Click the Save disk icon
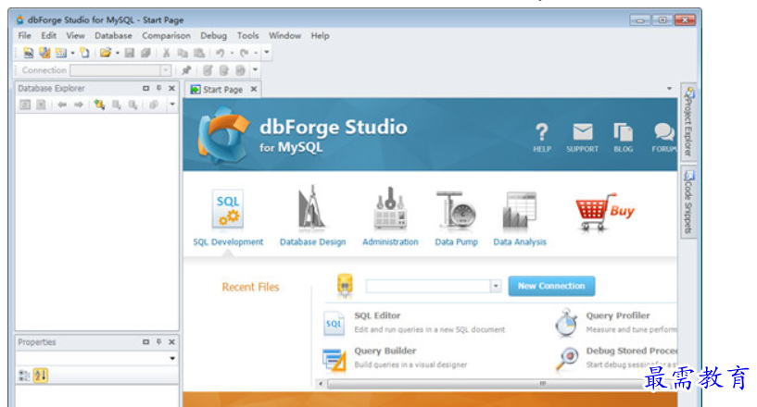Screen dimensions: 757x407 coord(130,53)
